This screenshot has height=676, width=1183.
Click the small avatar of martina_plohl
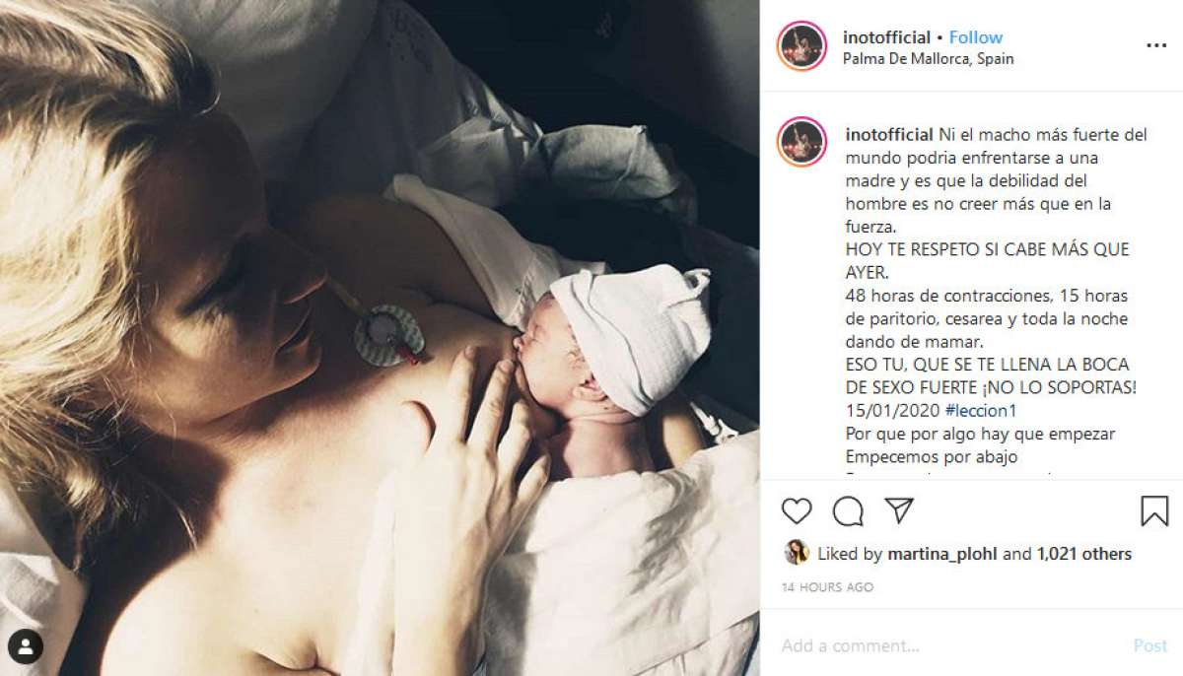tap(796, 553)
